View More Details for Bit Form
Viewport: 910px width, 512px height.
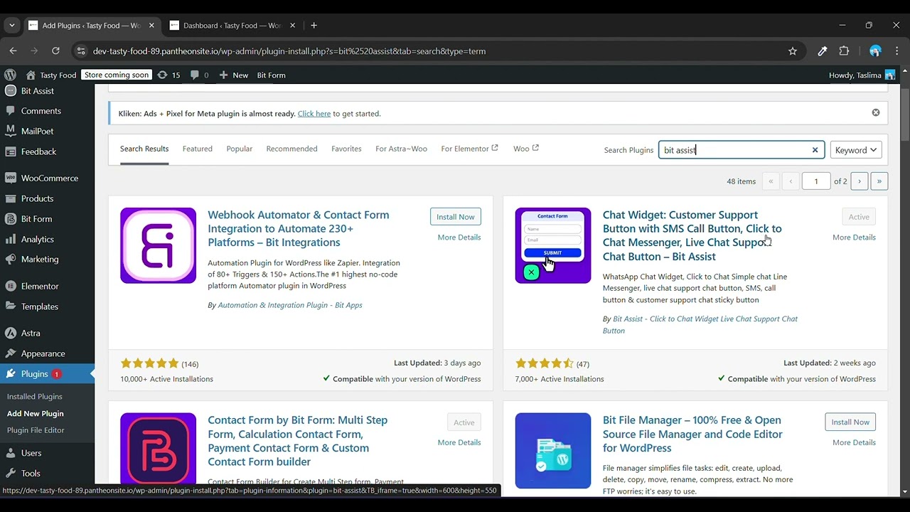pos(459,442)
